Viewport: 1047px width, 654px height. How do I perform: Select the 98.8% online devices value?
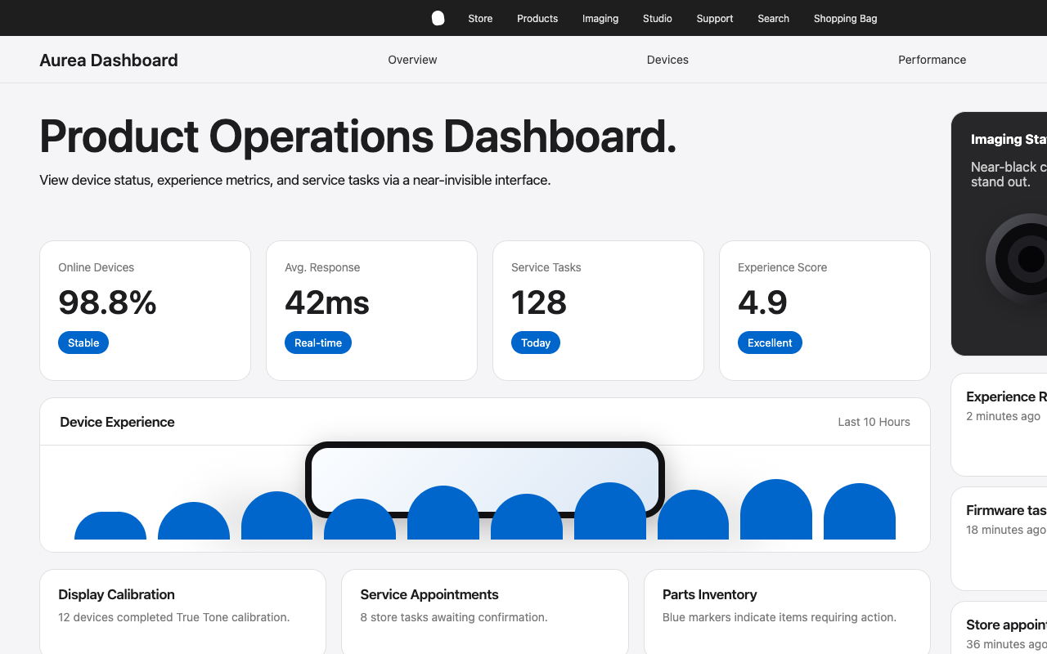pos(107,302)
